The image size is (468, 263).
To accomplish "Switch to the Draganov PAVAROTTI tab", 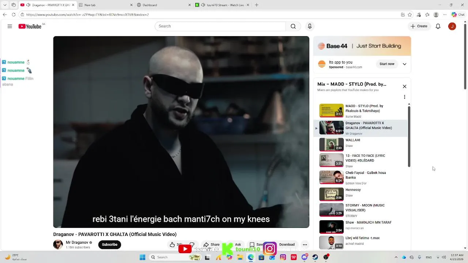I will tap(48, 5).
